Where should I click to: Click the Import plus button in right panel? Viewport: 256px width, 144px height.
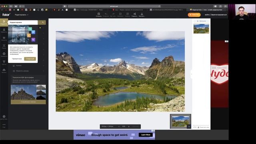201,21
